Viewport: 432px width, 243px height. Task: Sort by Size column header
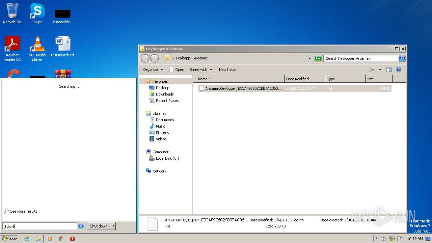[x=379, y=79]
